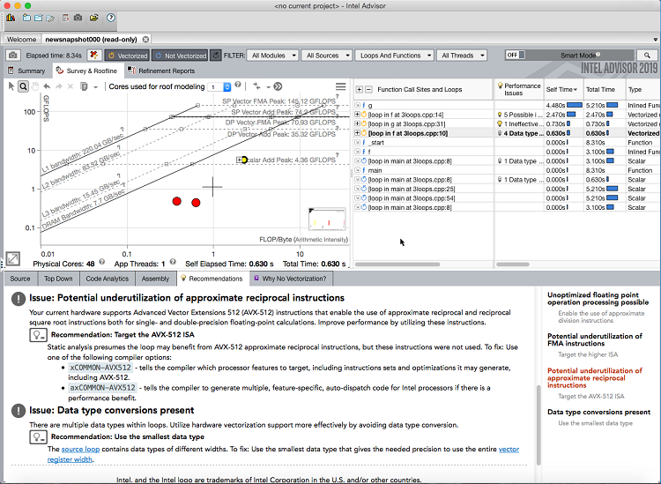
Task: Click the yellow dot on the roofline chart
Action: coord(244,160)
